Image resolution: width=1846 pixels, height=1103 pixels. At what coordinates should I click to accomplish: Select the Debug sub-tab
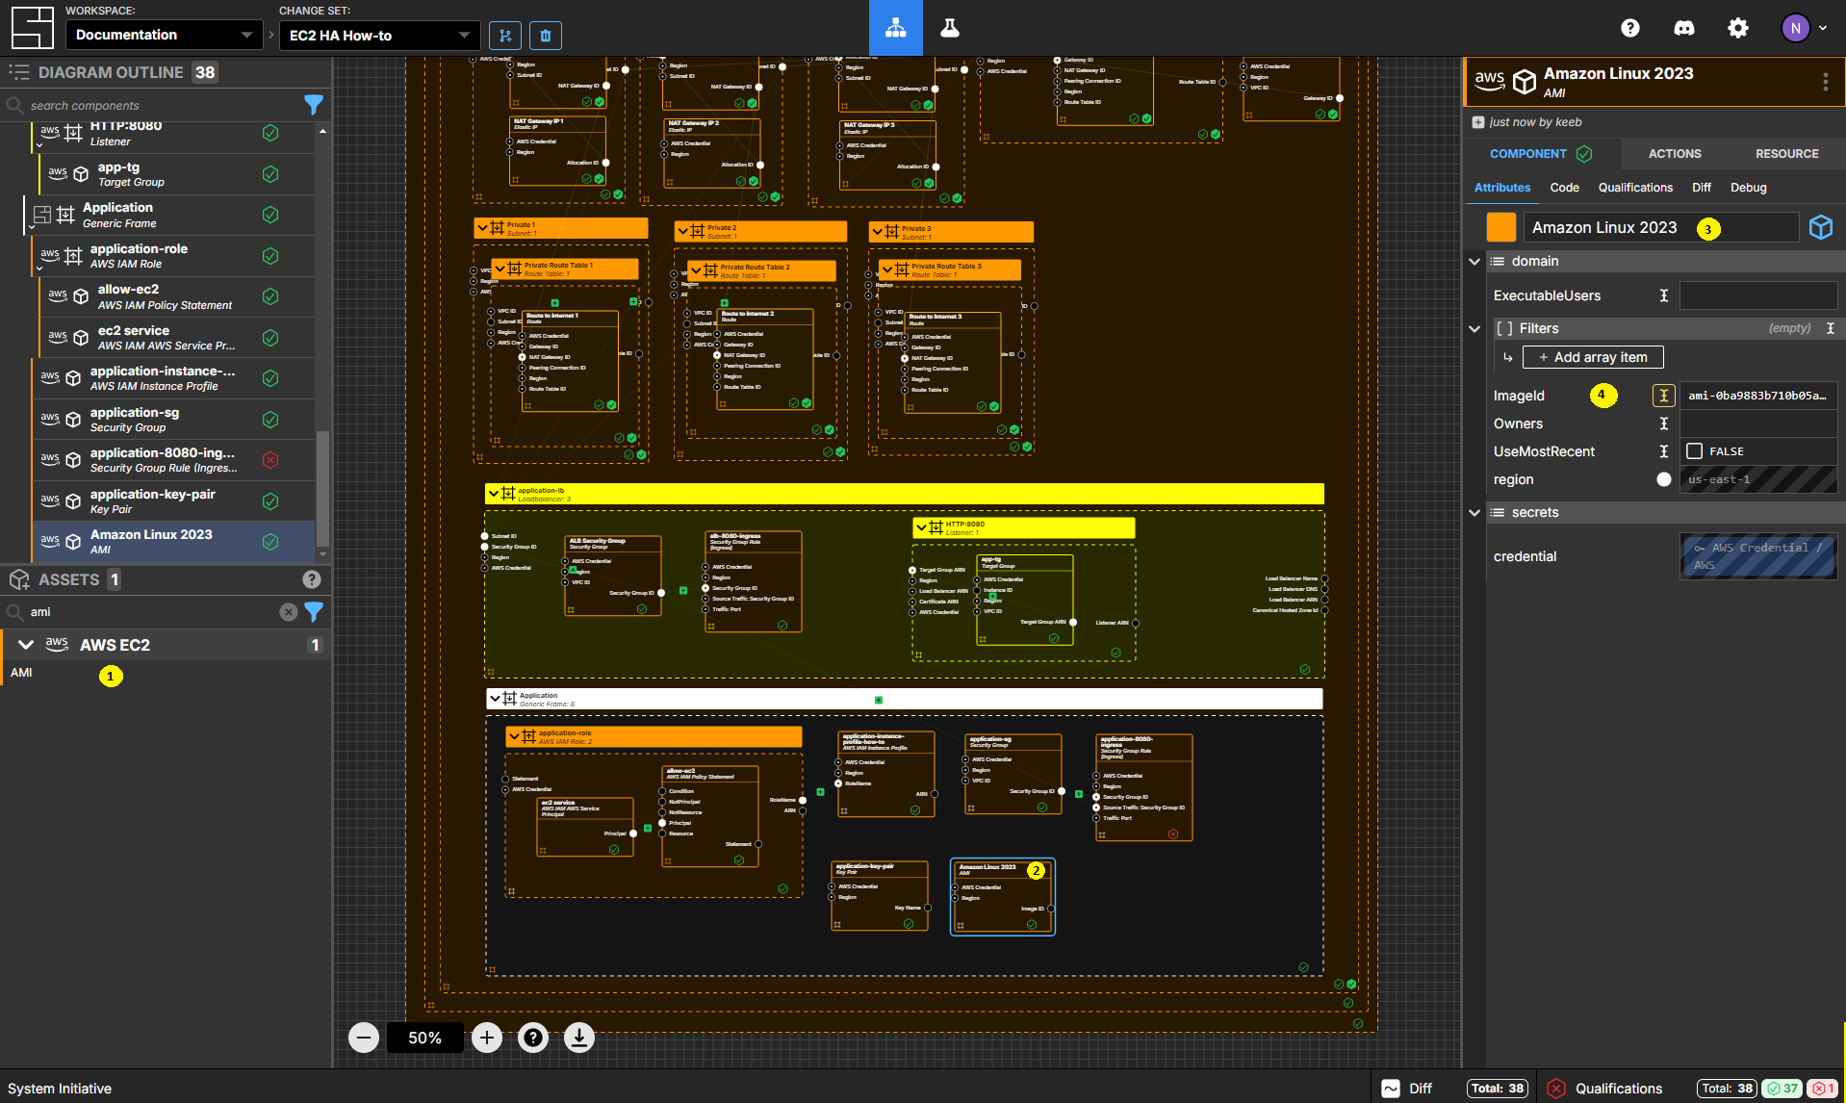[1748, 188]
